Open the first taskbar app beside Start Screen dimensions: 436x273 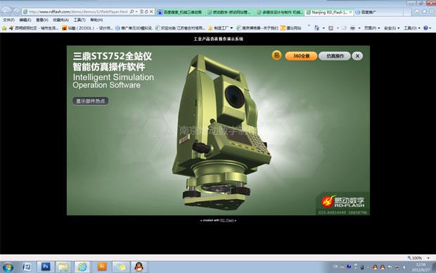coord(27,267)
